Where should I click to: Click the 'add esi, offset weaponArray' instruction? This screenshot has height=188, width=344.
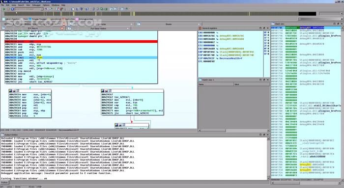tap(41, 63)
